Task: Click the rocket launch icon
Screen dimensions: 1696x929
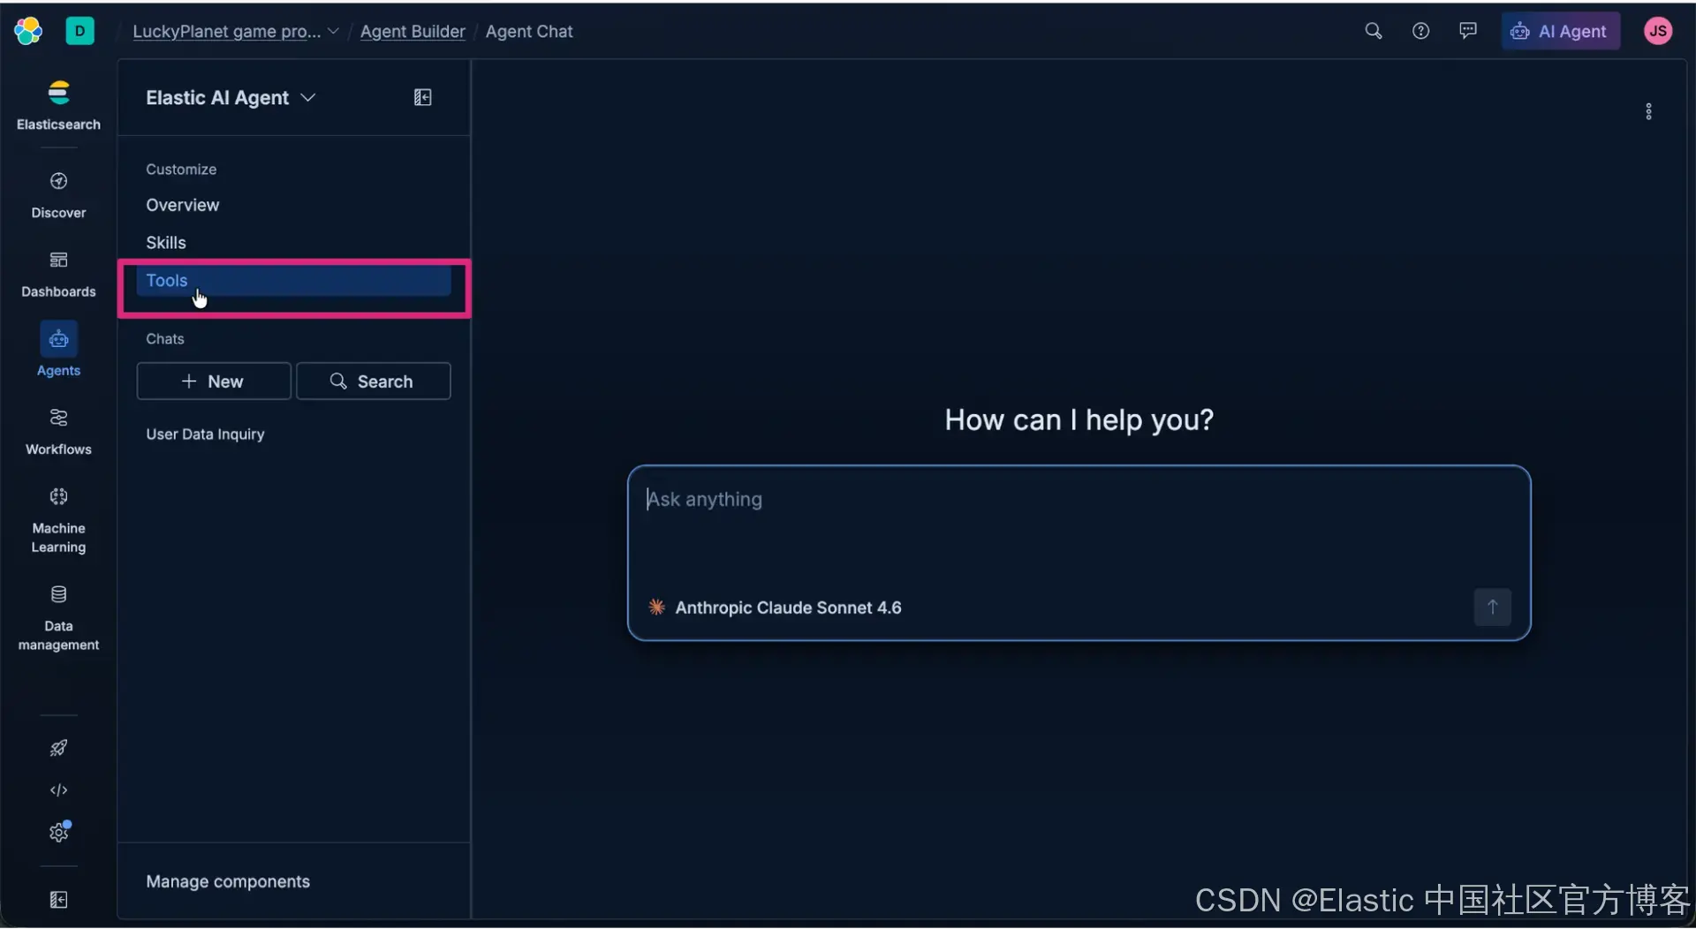Action: point(58,748)
